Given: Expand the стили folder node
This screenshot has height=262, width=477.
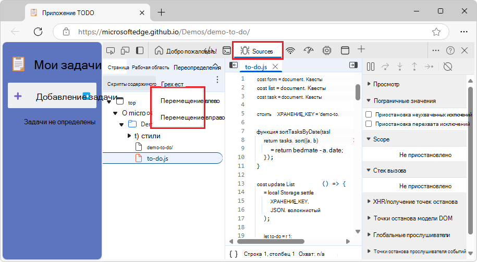Looking at the screenshot, I should pyautogui.click(x=129, y=136).
